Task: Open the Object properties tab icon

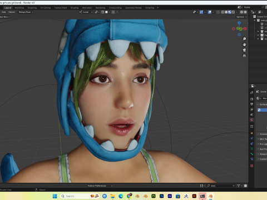Action: coord(251,133)
